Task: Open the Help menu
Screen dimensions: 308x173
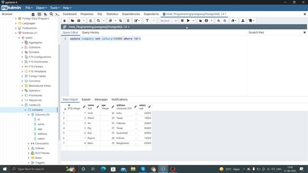Action: point(67,8)
